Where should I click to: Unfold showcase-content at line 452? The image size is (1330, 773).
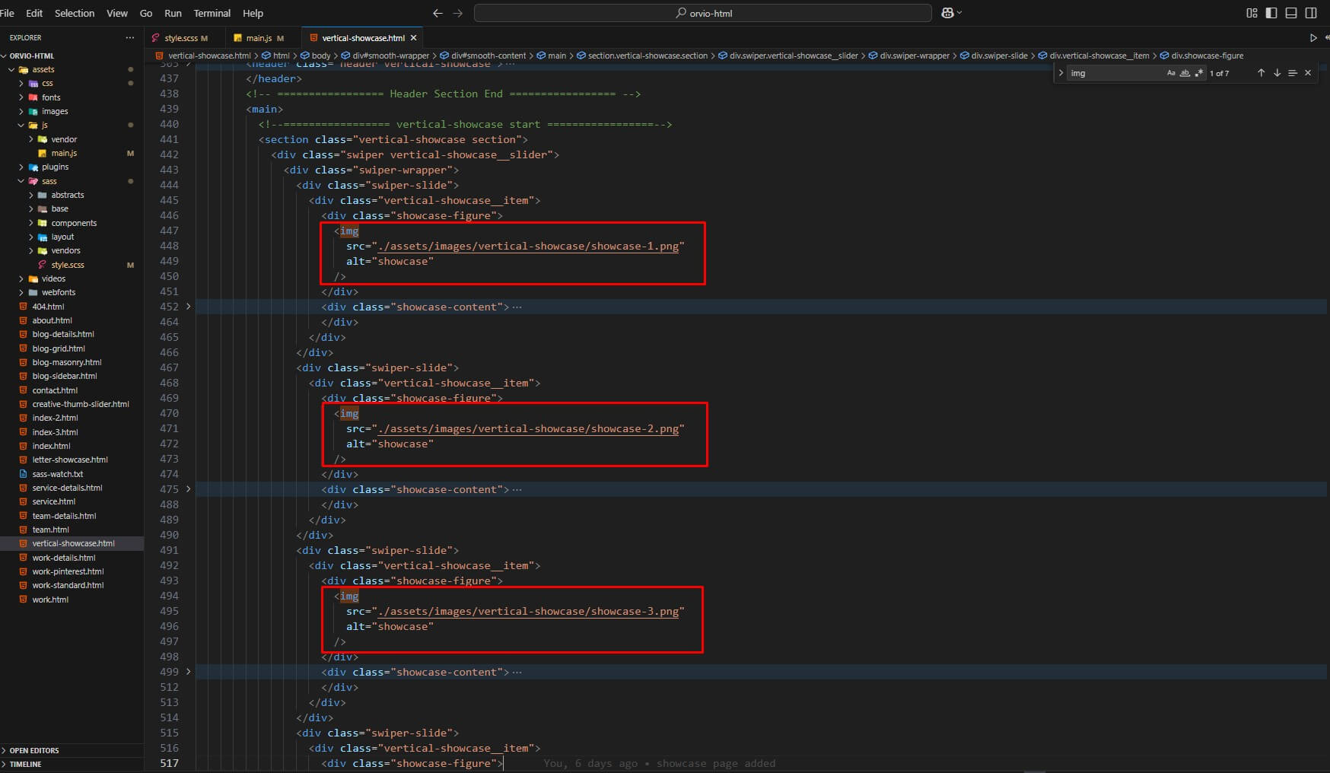(189, 307)
